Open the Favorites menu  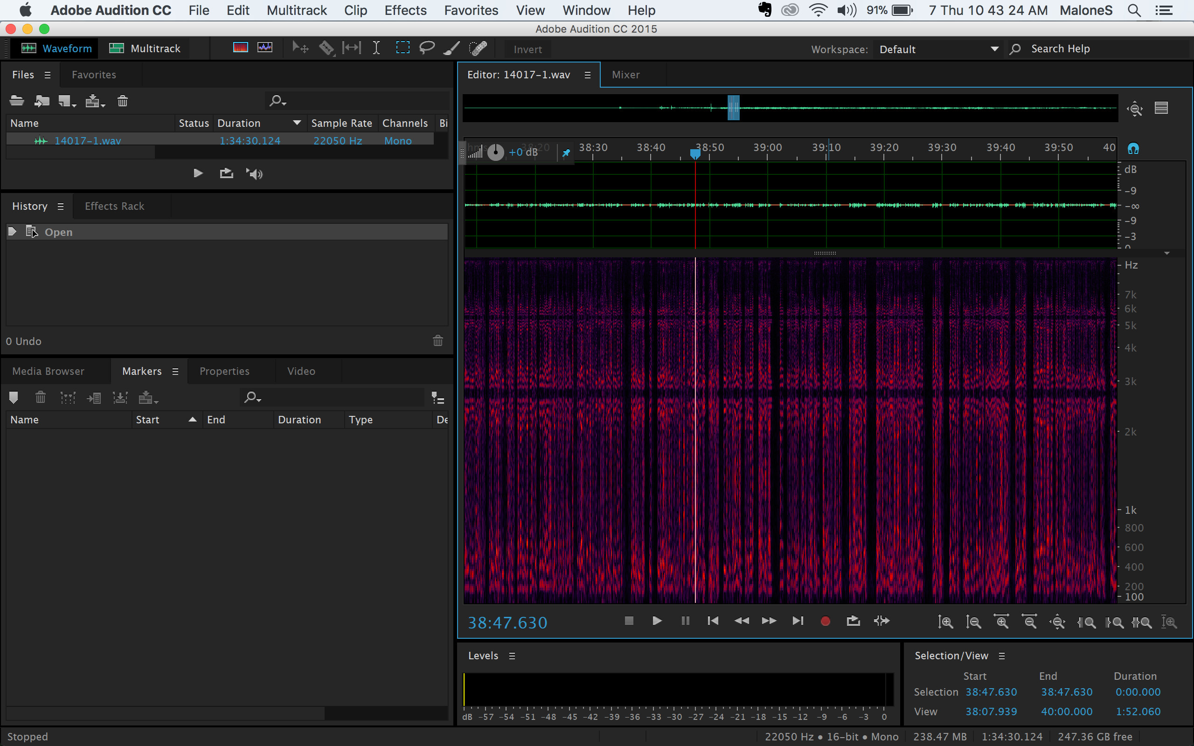471,10
